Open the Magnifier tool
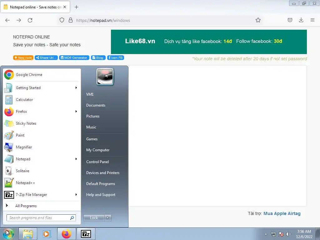 [x=42, y=147]
